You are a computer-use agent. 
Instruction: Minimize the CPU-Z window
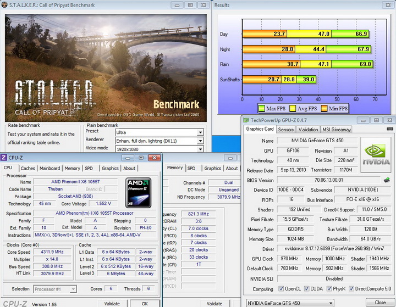(x=128, y=158)
